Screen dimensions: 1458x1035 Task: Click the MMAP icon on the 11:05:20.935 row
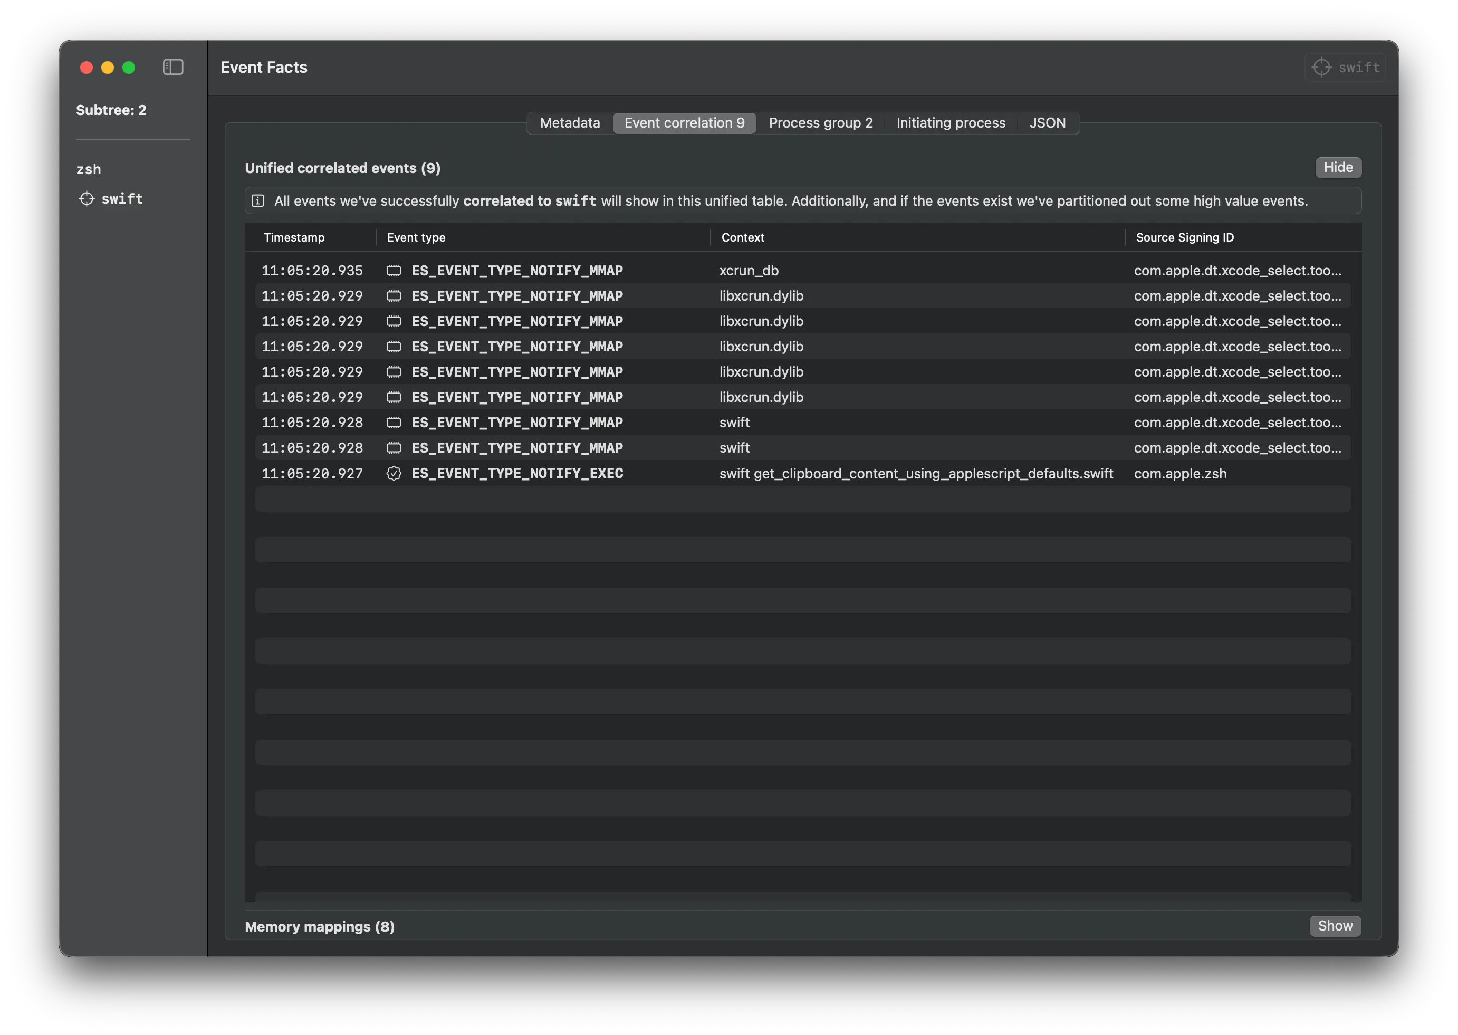[394, 271]
